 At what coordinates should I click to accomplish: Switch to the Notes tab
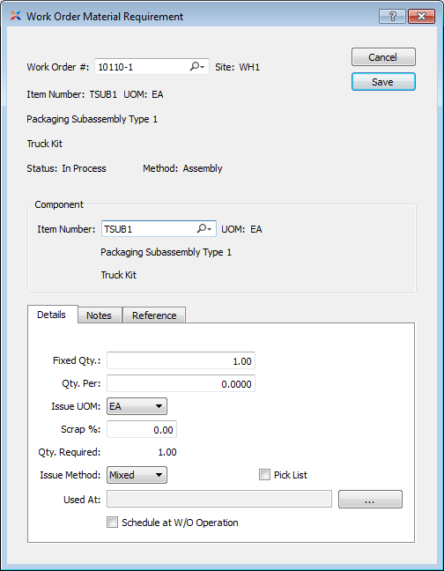pos(99,315)
